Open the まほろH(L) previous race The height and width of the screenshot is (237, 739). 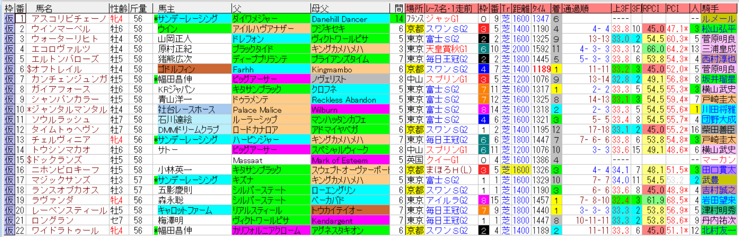[448, 170]
